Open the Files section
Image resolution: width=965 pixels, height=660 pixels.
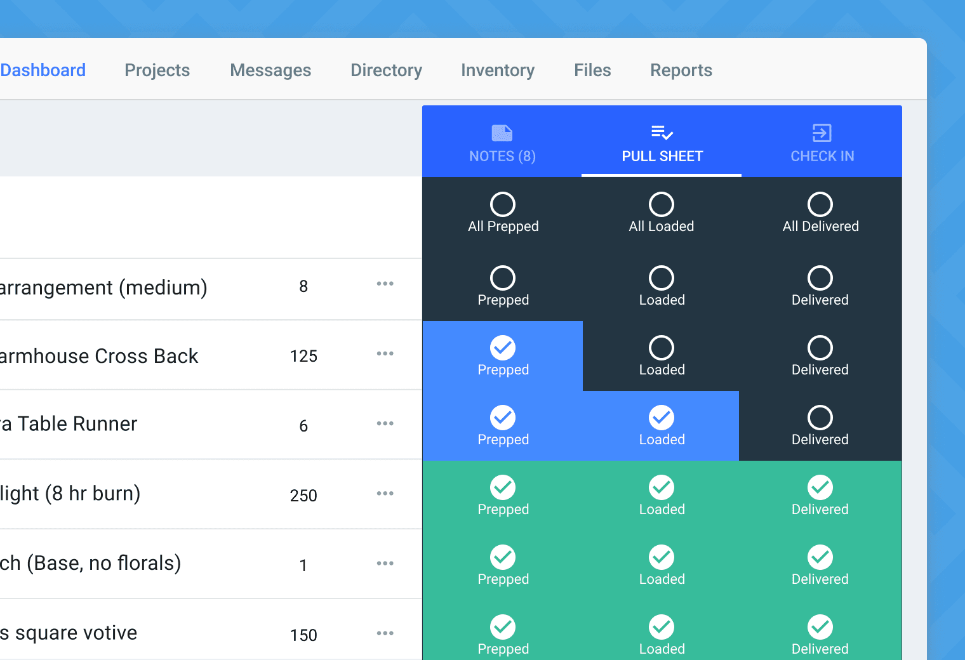tap(592, 70)
